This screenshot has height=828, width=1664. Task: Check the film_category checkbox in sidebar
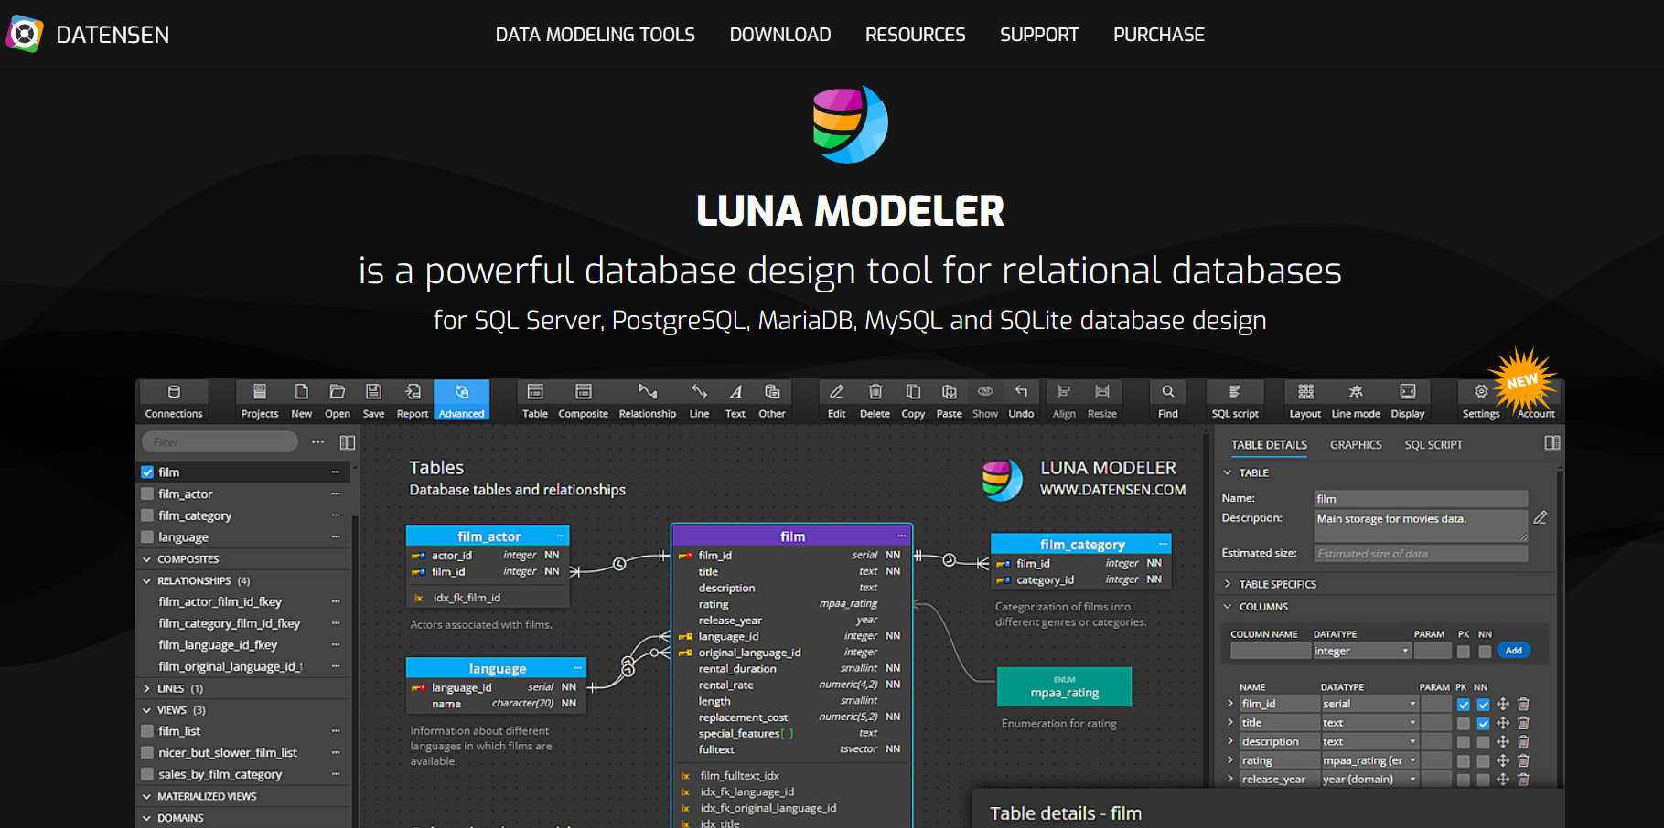point(147,515)
